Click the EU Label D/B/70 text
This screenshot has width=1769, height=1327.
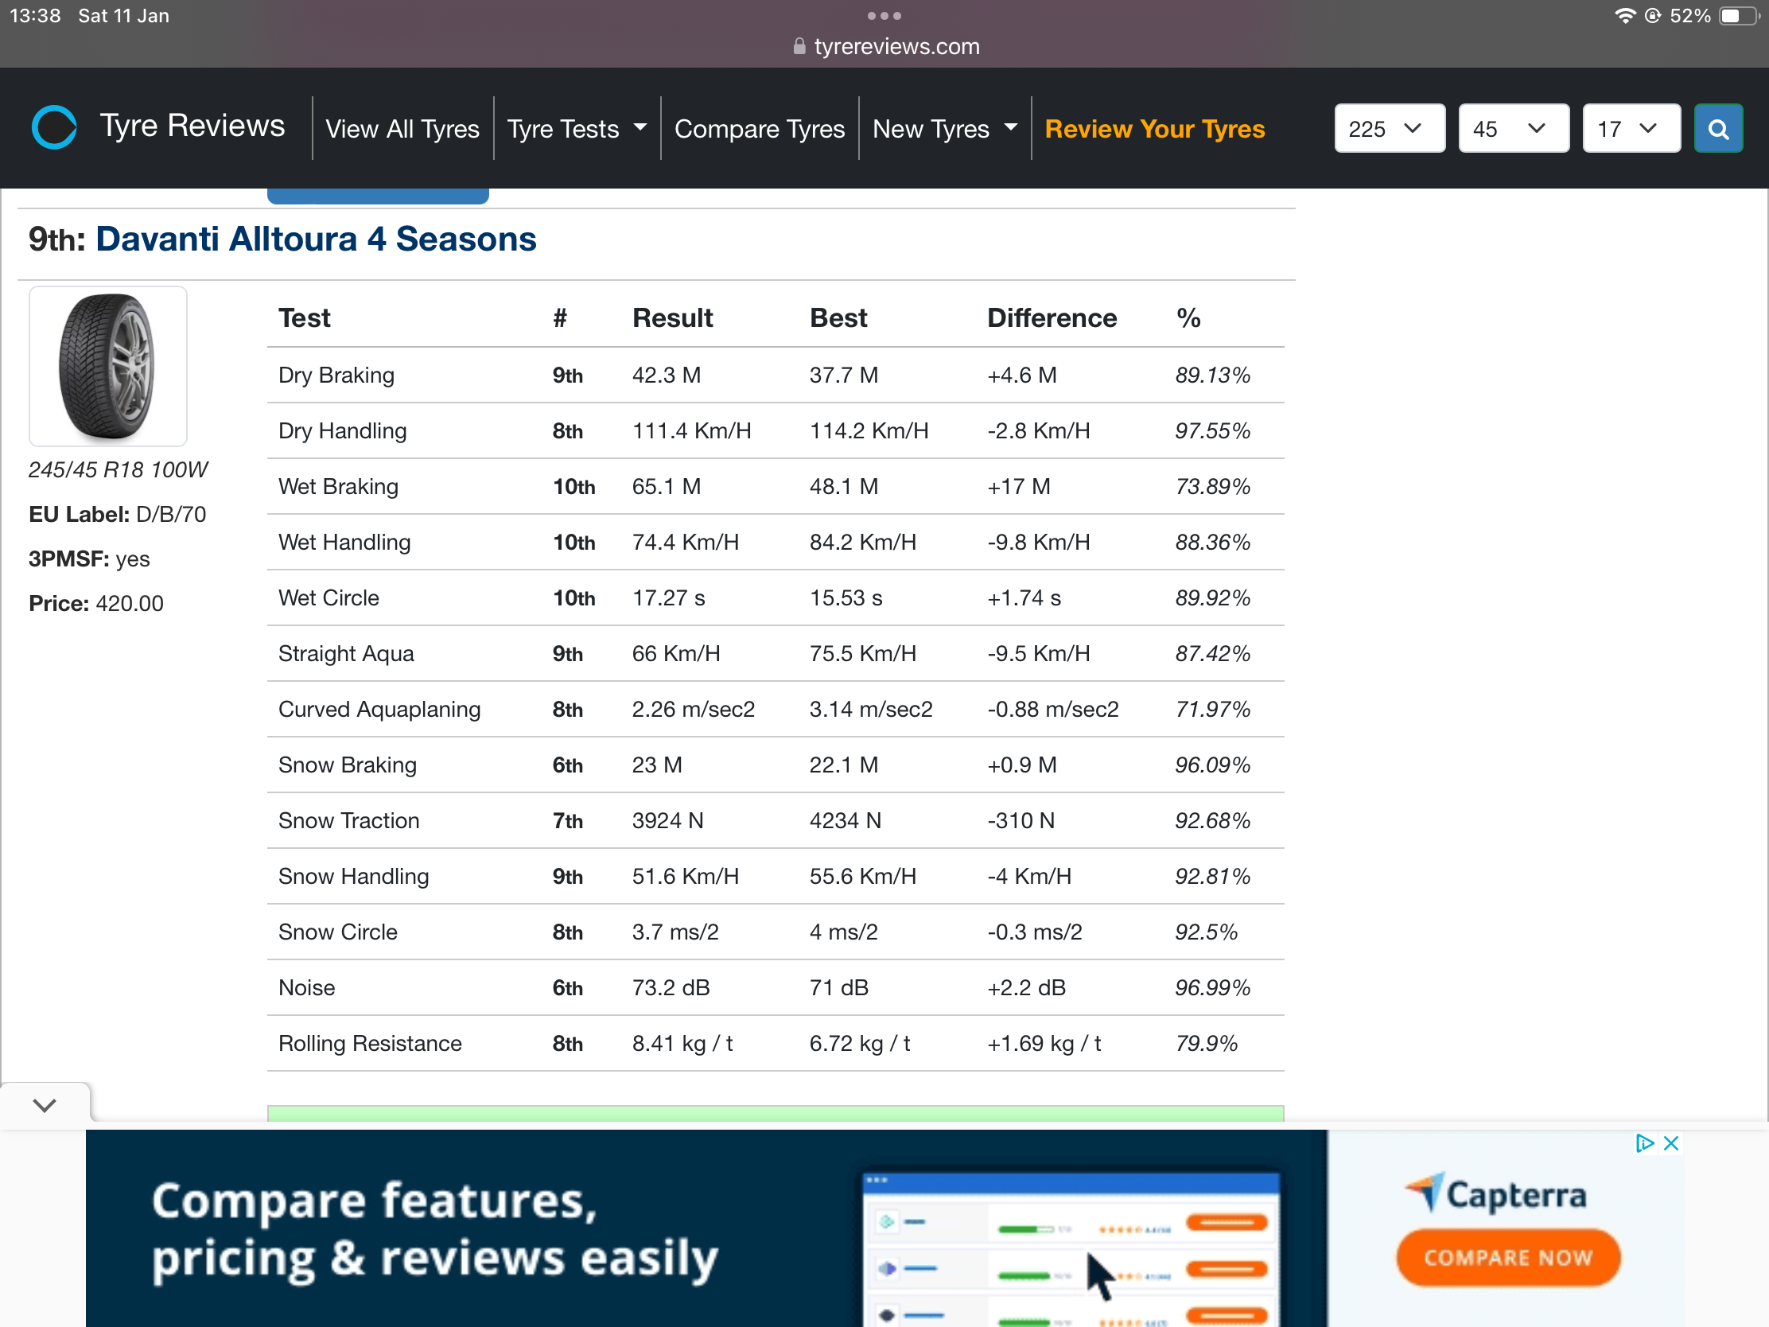[118, 514]
